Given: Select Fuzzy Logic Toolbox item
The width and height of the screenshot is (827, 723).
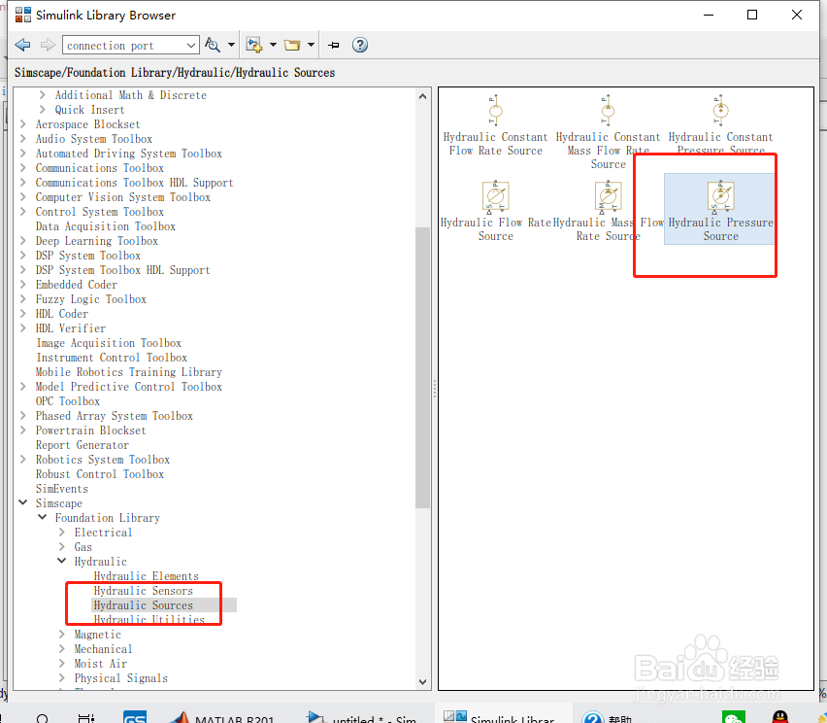Looking at the screenshot, I should coord(90,299).
